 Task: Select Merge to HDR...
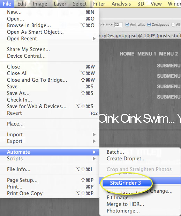(x=140, y=204)
